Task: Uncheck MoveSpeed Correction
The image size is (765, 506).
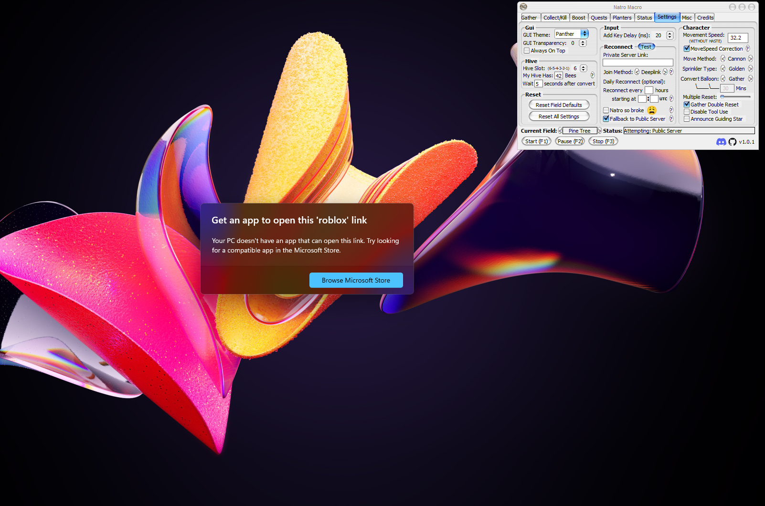Action: pos(687,49)
